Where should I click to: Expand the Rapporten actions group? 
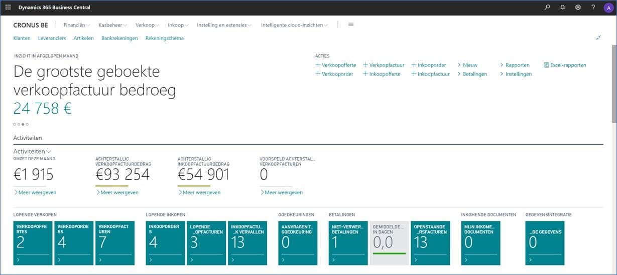pyautogui.click(x=515, y=65)
